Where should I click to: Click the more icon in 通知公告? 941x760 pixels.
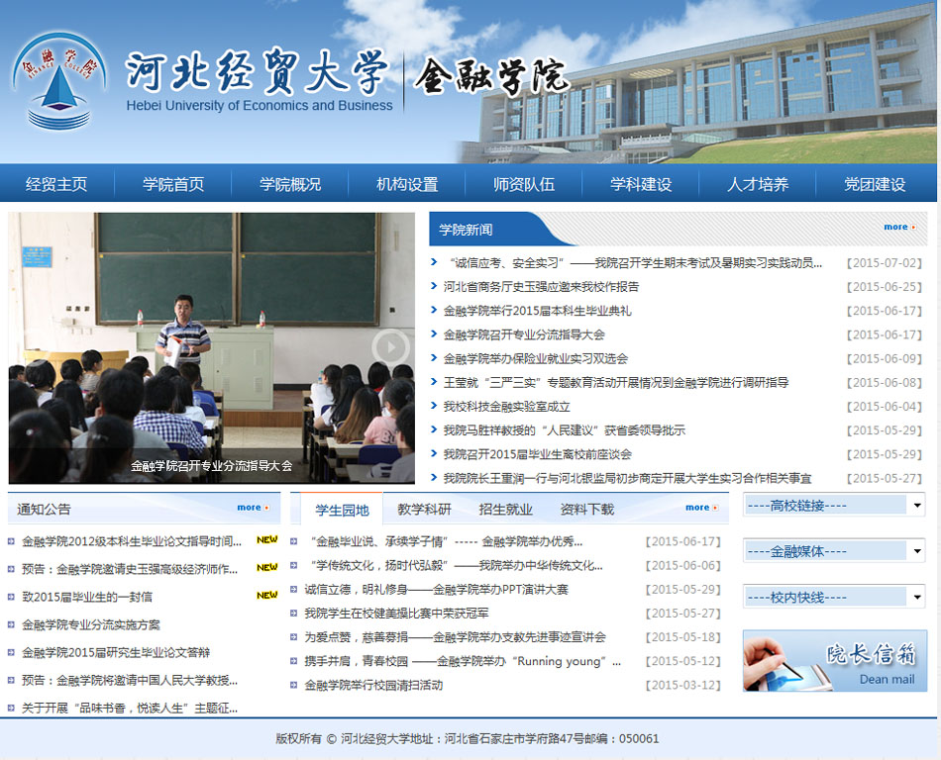click(x=253, y=508)
